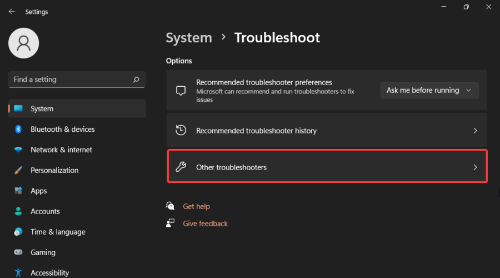Click the user profile avatar
This screenshot has height=278, width=500.
pos(24,43)
